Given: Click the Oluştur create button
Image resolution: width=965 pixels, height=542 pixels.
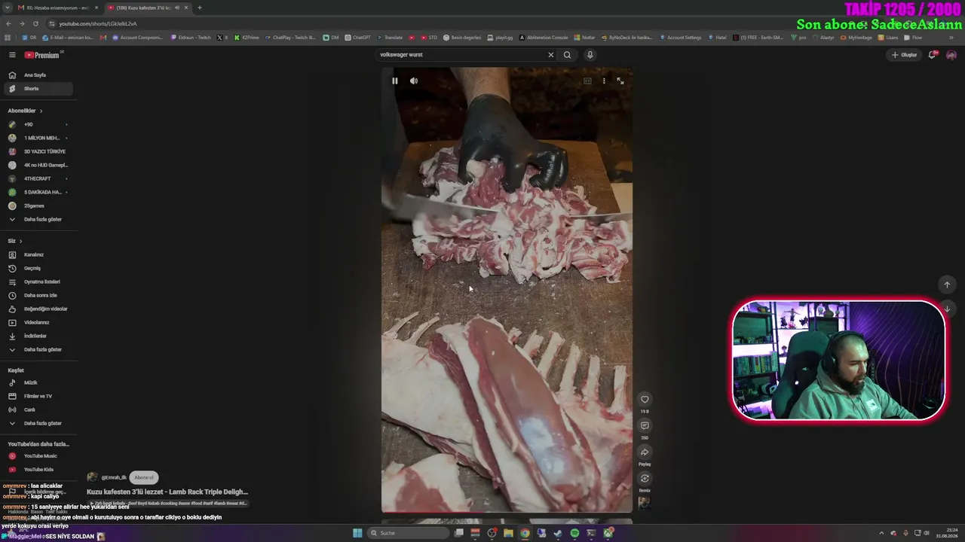Looking at the screenshot, I should click(905, 55).
